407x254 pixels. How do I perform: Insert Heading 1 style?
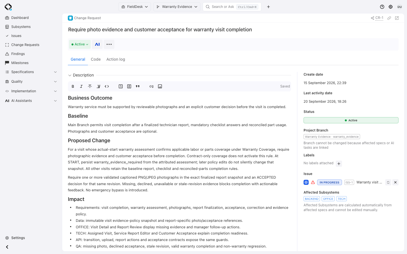(x=121, y=86)
